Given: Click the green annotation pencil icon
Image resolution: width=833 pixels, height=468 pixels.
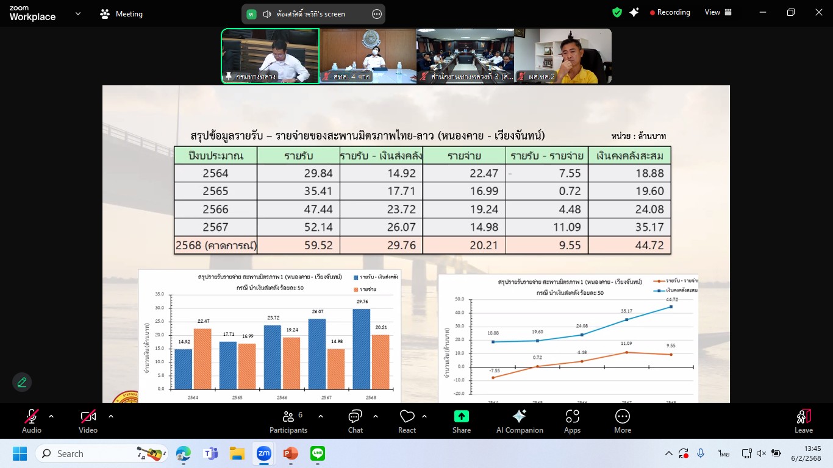Looking at the screenshot, I should click(22, 382).
